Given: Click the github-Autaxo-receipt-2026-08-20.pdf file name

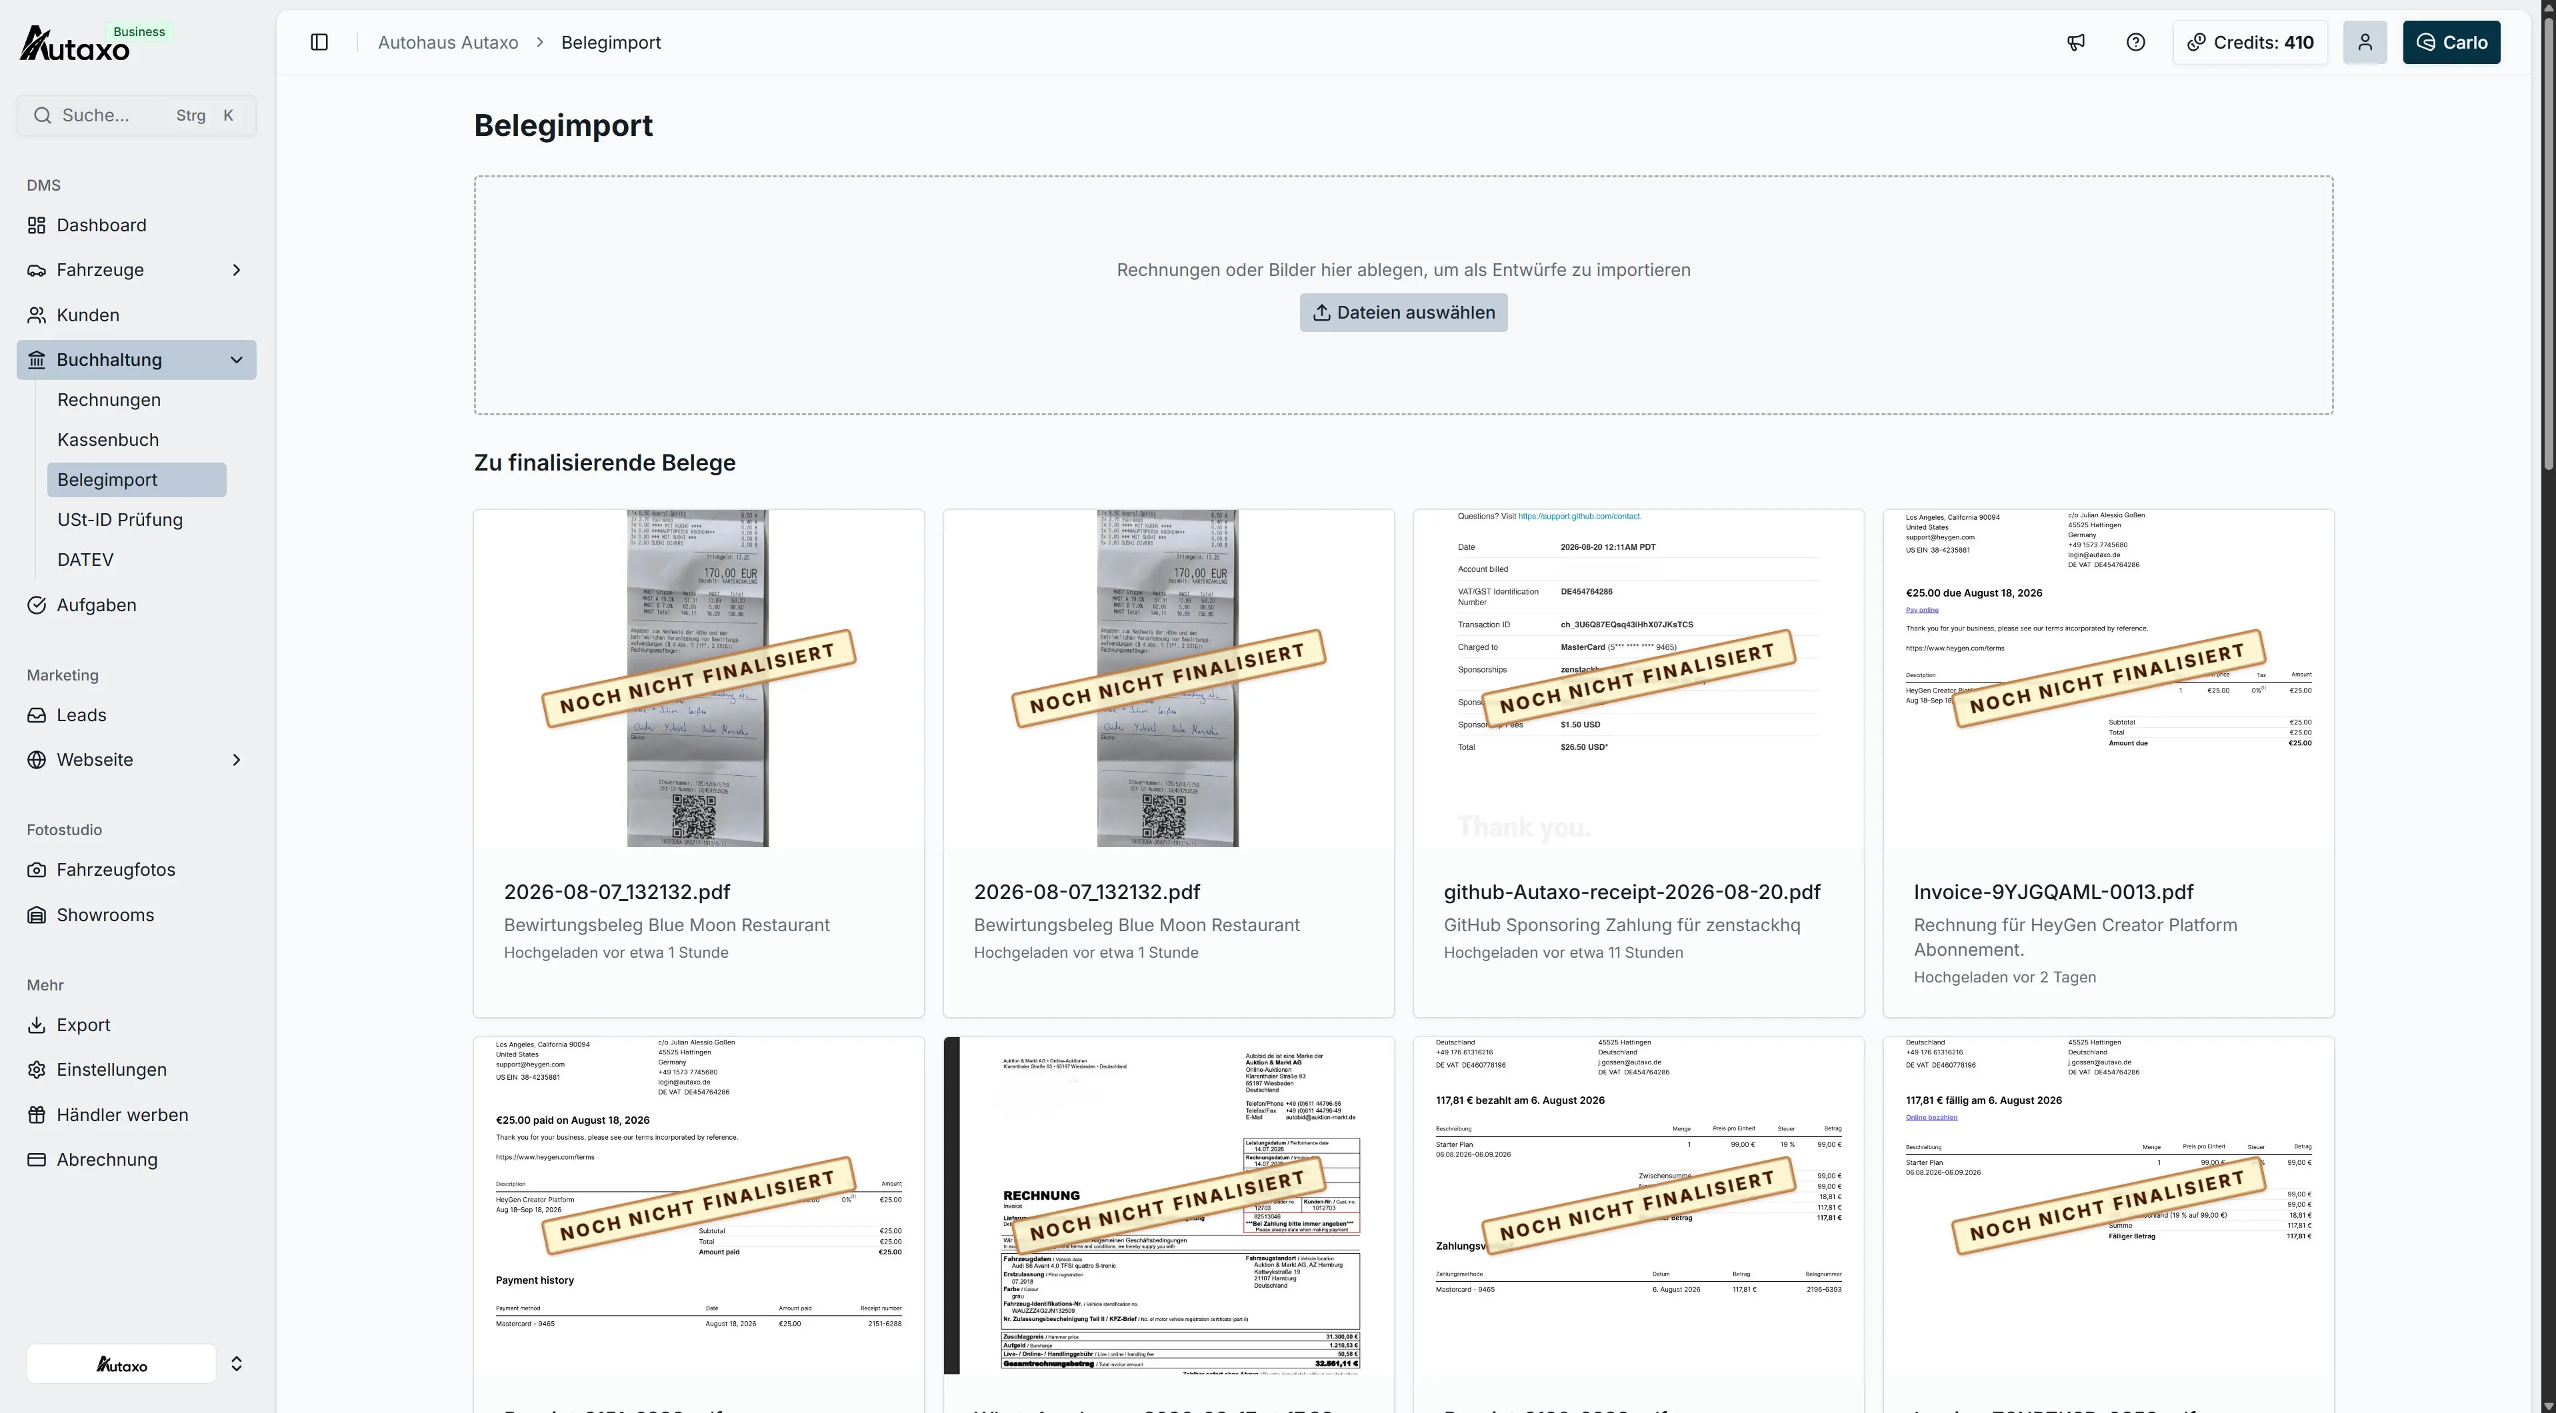Looking at the screenshot, I should click(x=1632, y=892).
